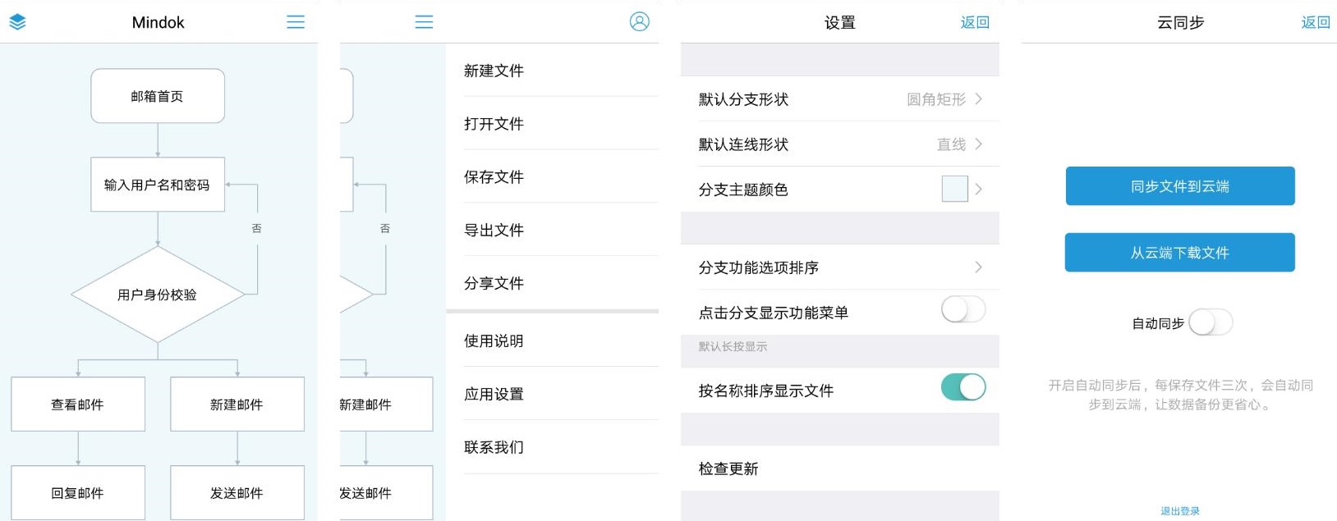The width and height of the screenshot is (1337, 521).
Task: Select the 输入用户名和密码 node
Action: point(158,185)
